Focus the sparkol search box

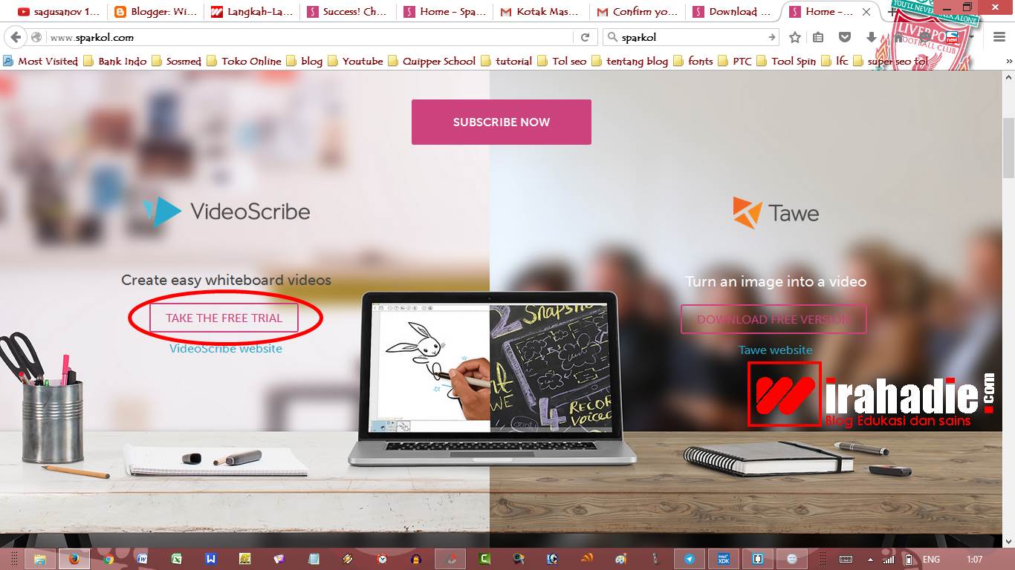click(691, 37)
